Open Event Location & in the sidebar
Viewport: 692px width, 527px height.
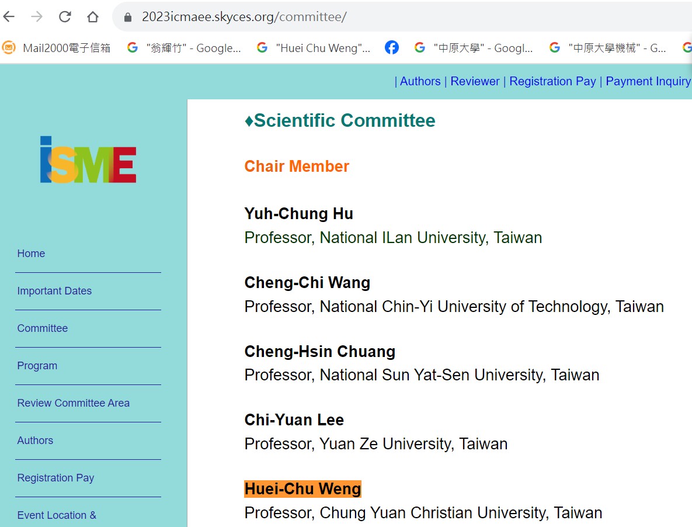coord(57,515)
